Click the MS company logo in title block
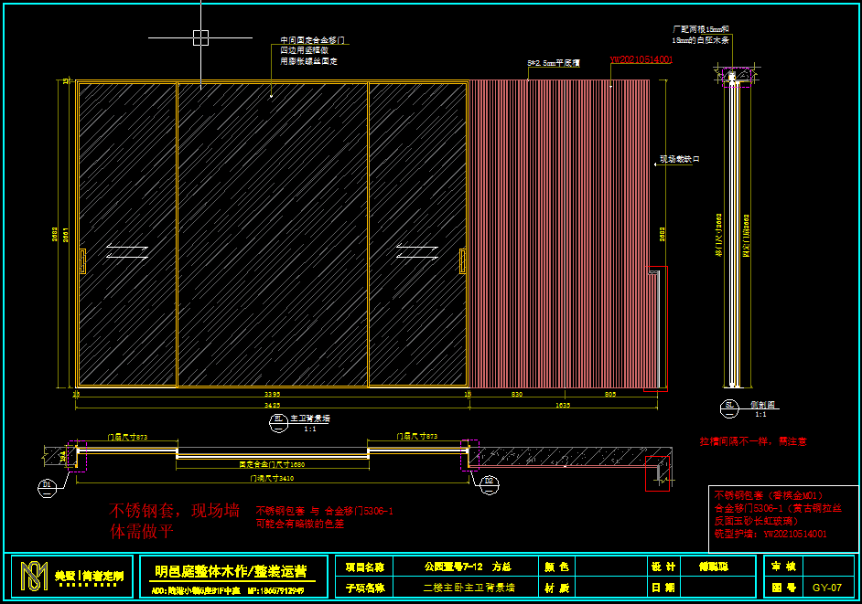Image resolution: width=862 pixels, height=604 pixels. pos(34,576)
